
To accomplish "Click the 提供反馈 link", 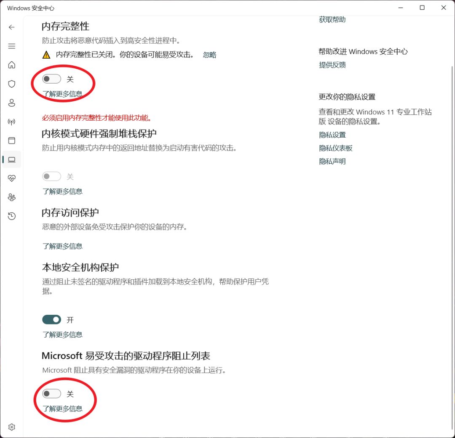I will click(332, 65).
